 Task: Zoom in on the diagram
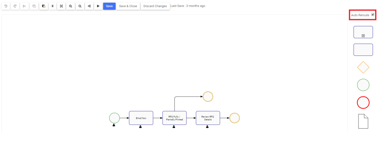point(70,6)
